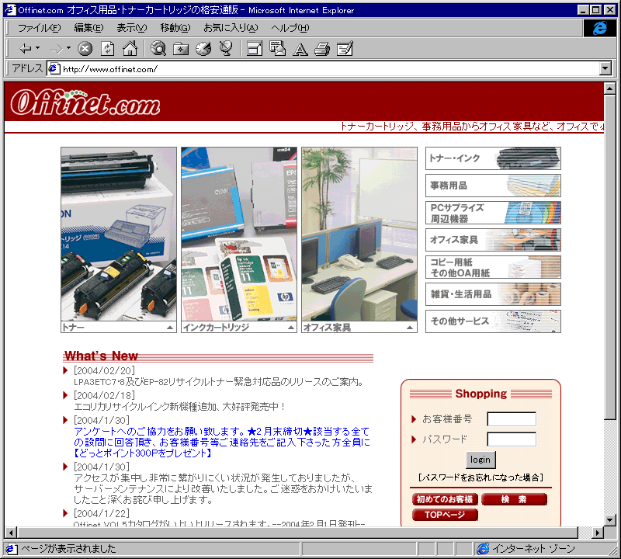The width and height of the screenshot is (621, 559).
Task: Click the [2004/02/20] news entry date
Action: 104,370
